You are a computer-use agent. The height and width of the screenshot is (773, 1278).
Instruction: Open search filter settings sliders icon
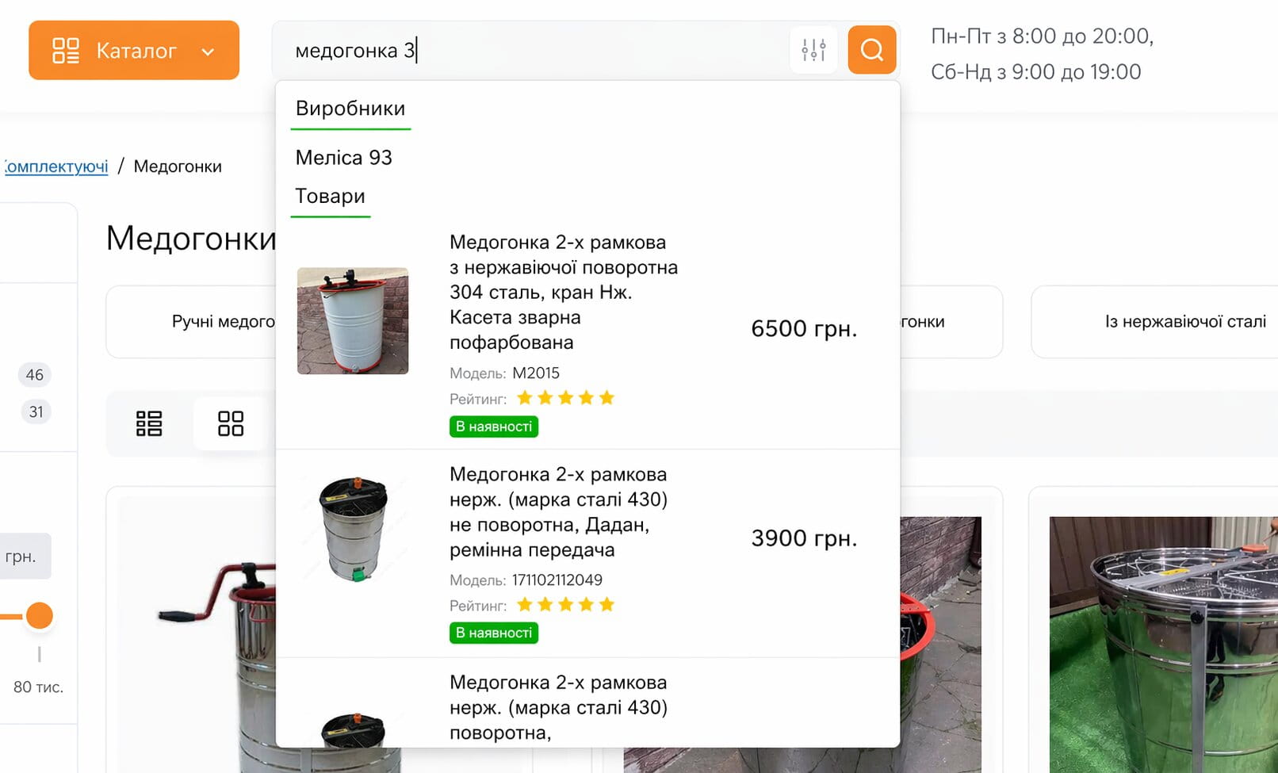813,50
